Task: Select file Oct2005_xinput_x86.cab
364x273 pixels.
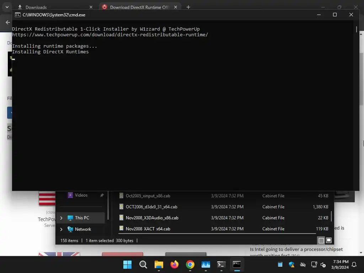Action: click(148, 196)
